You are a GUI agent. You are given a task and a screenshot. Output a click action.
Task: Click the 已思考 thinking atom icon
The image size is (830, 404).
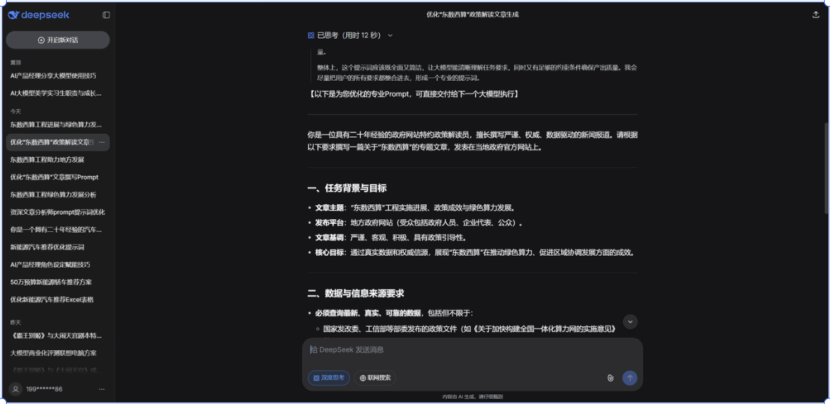pyautogui.click(x=311, y=35)
